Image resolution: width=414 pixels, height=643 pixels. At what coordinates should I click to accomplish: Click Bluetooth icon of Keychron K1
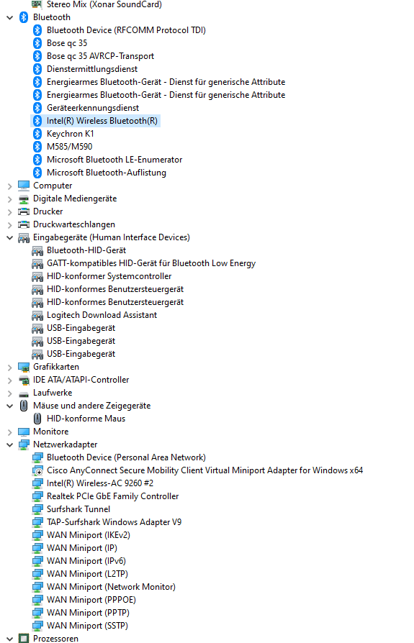pos(37,134)
